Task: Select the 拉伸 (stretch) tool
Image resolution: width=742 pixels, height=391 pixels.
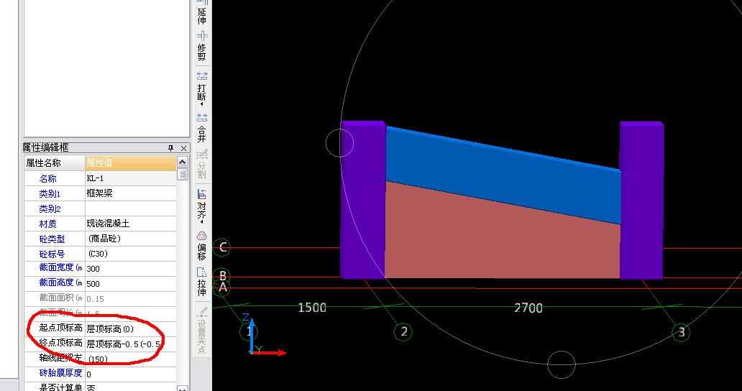Action: click(x=202, y=282)
